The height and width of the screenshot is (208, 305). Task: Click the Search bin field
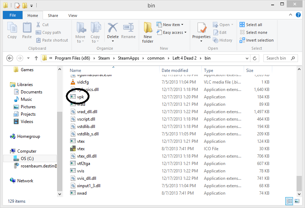tap(280, 58)
